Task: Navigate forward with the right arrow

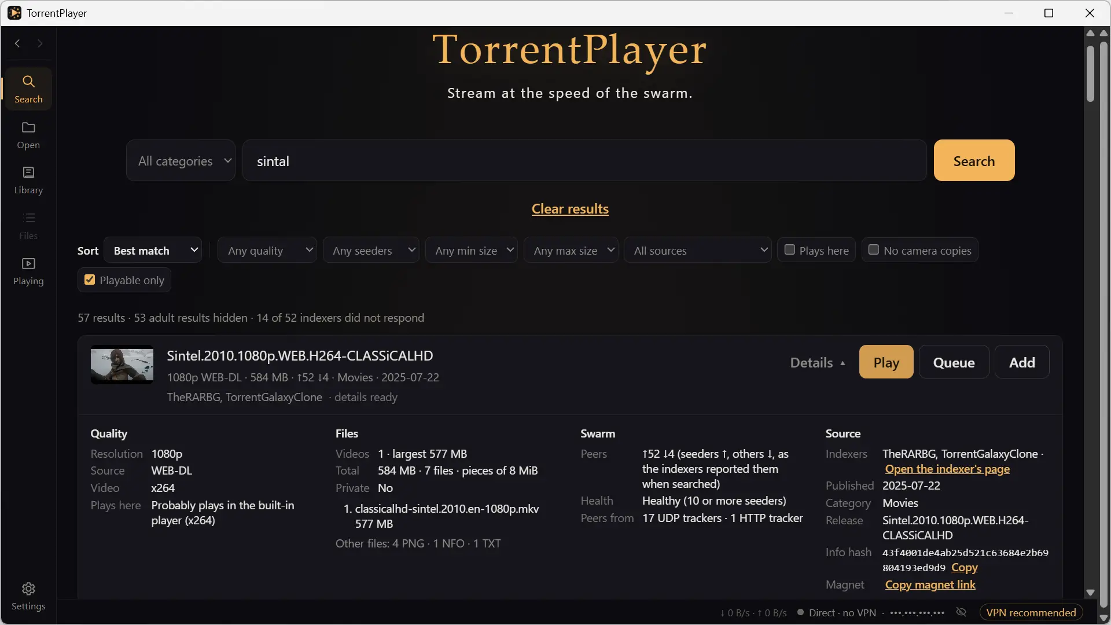Action: 40,43
